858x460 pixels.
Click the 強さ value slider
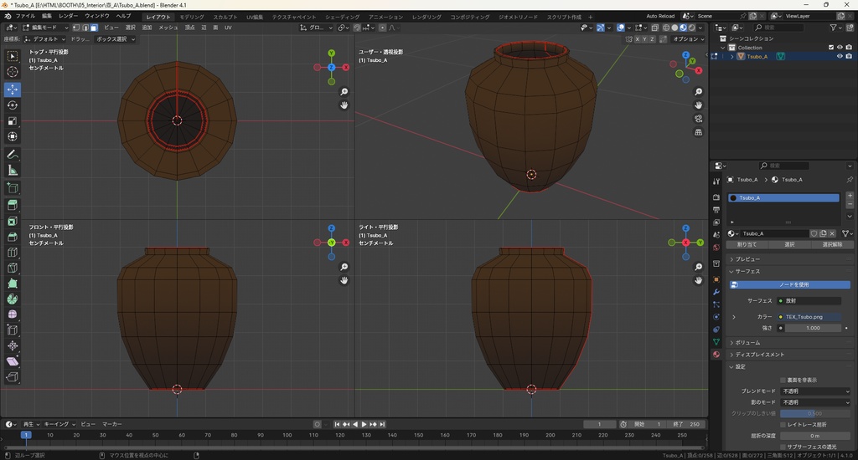[812, 328]
